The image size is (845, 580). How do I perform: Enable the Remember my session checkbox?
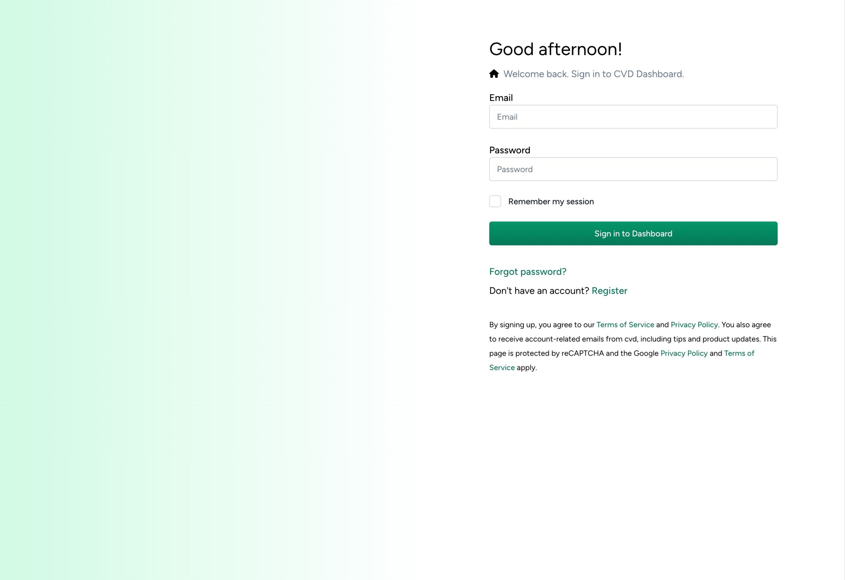pos(495,201)
